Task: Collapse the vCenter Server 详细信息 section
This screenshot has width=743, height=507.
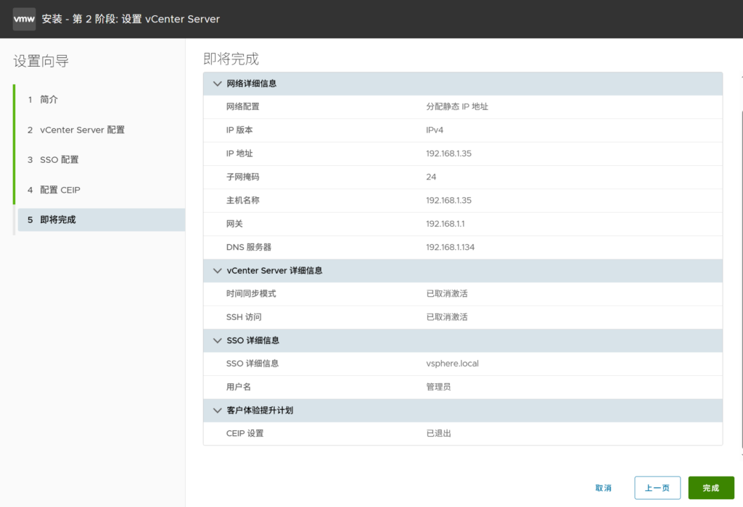Action: coord(218,271)
